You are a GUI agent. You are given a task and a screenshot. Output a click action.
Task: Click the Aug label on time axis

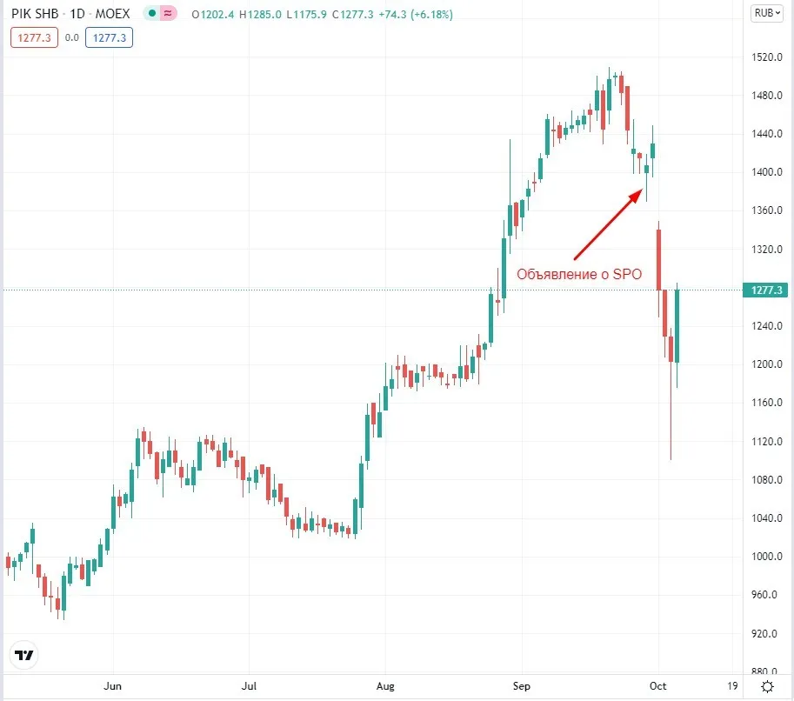385,686
